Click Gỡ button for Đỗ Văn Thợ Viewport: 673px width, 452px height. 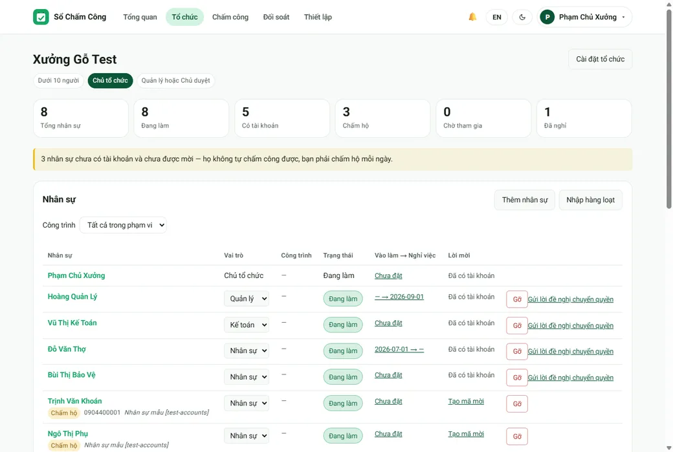click(x=517, y=352)
